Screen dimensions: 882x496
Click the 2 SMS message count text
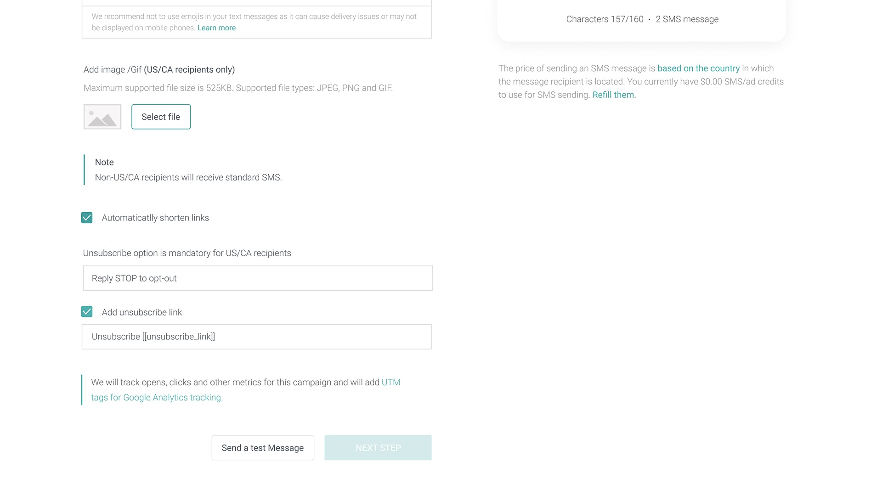[x=687, y=19]
